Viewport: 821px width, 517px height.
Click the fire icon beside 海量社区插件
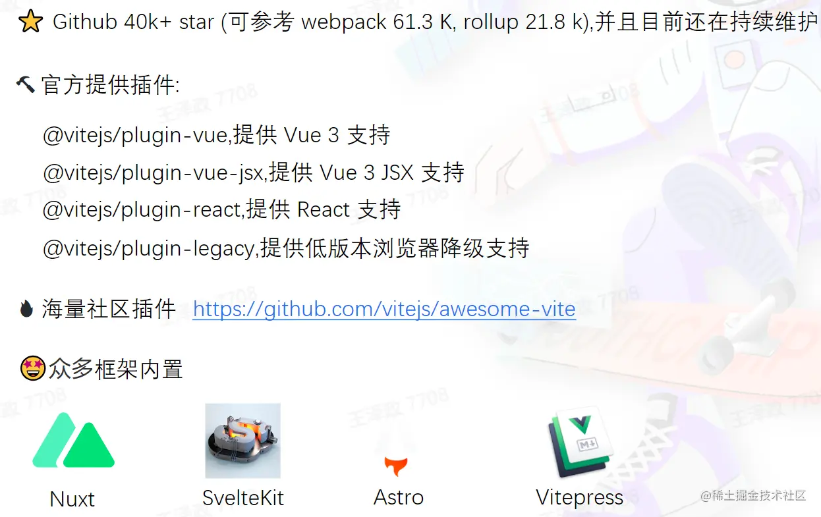click(26, 308)
